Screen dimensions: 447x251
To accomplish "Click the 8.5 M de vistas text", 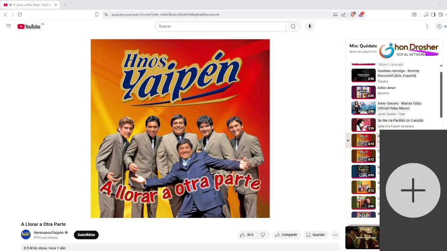I will click(x=35, y=248).
